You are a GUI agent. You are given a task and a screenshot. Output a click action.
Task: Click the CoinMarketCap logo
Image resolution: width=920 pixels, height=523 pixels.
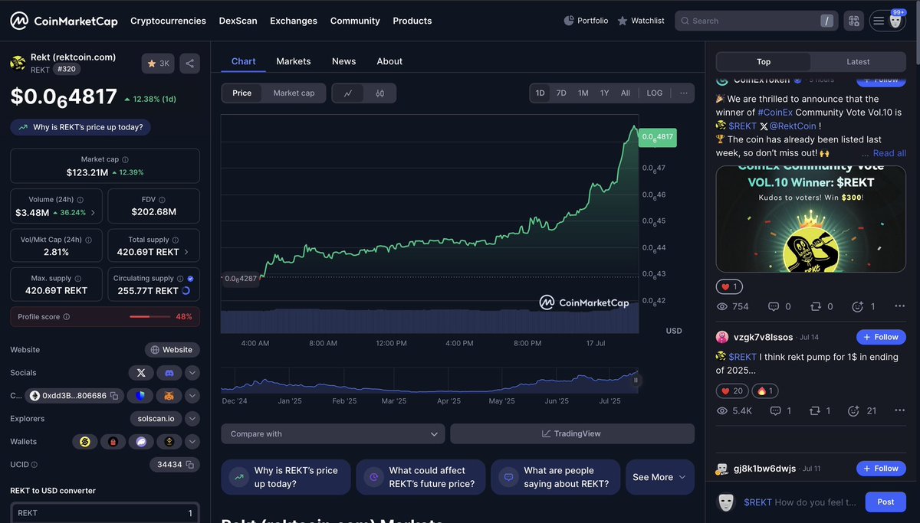(x=64, y=21)
